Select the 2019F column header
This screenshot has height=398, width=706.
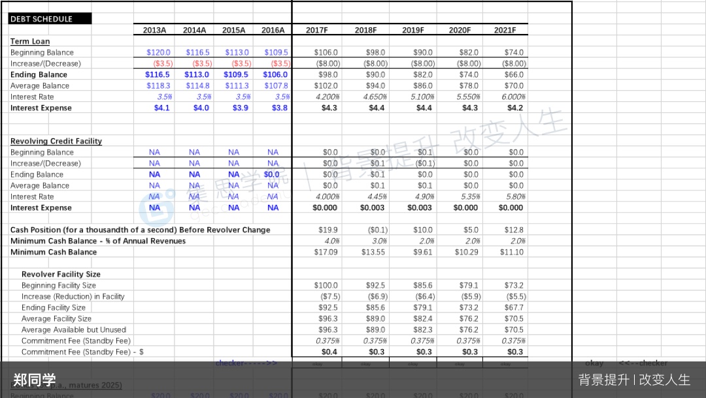[x=413, y=30]
